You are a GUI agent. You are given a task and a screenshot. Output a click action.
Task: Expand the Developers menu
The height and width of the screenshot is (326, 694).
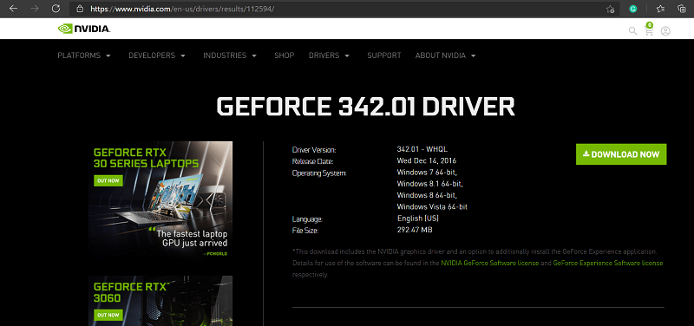pyautogui.click(x=157, y=55)
